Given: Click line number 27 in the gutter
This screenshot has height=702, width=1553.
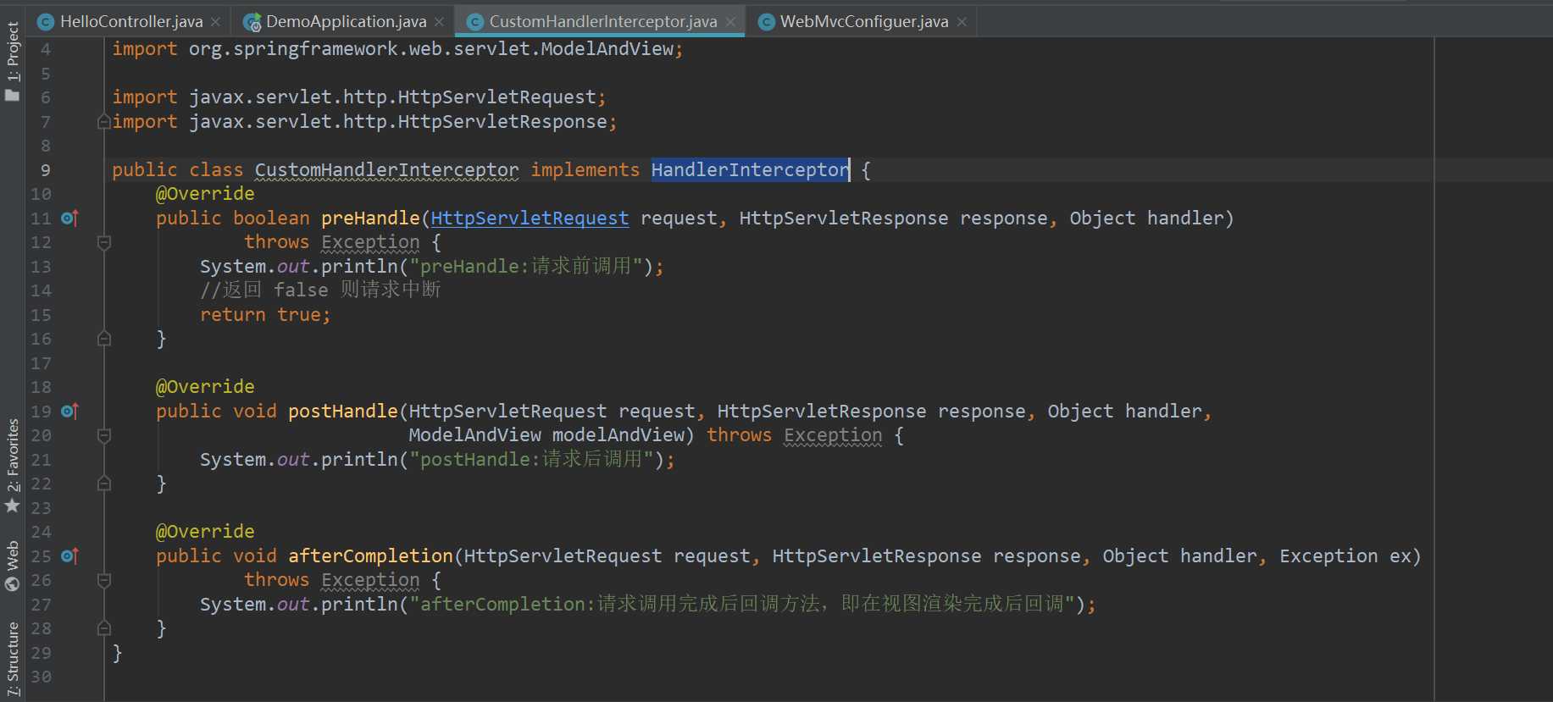Looking at the screenshot, I should [41, 605].
